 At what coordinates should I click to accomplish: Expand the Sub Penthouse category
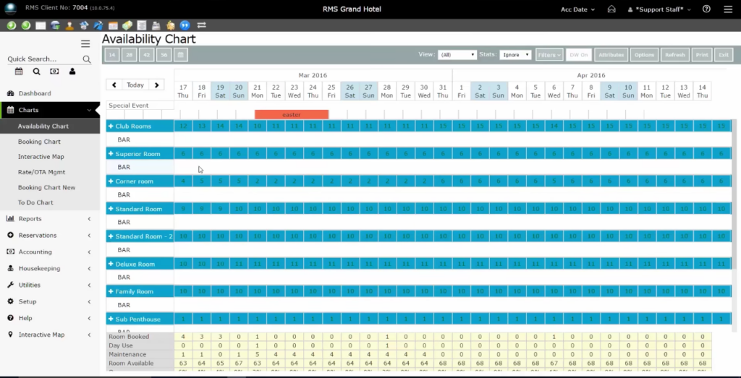coord(111,319)
